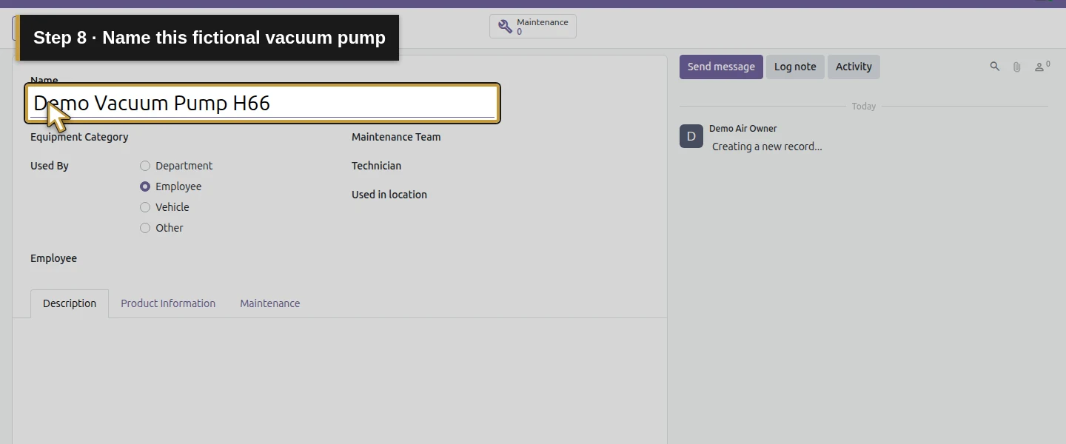
Task: Click the Creating a new record message
Action: [x=767, y=147]
